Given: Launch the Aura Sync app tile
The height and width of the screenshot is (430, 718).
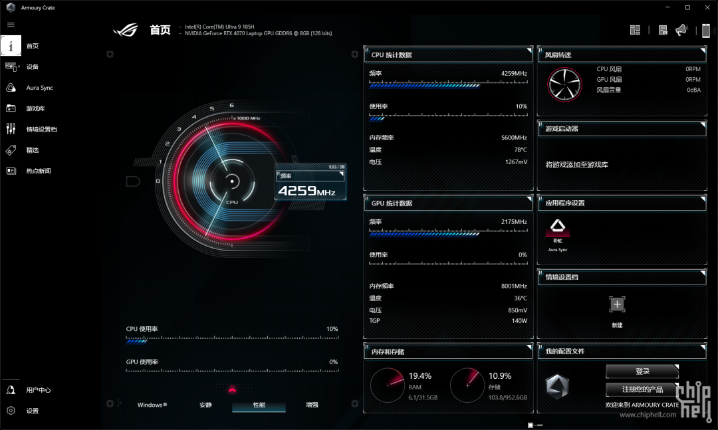Looking at the screenshot, I should click(558, 235).
